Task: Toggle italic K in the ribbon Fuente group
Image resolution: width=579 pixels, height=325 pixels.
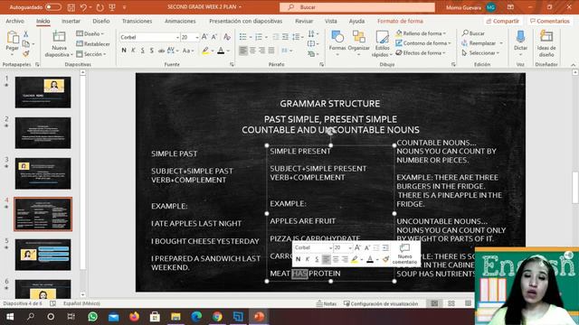Action: (133, 51)
